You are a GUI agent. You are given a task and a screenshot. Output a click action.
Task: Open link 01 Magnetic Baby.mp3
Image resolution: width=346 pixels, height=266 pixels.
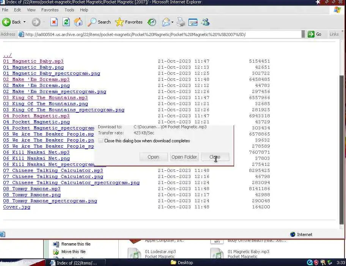[33, 61]
